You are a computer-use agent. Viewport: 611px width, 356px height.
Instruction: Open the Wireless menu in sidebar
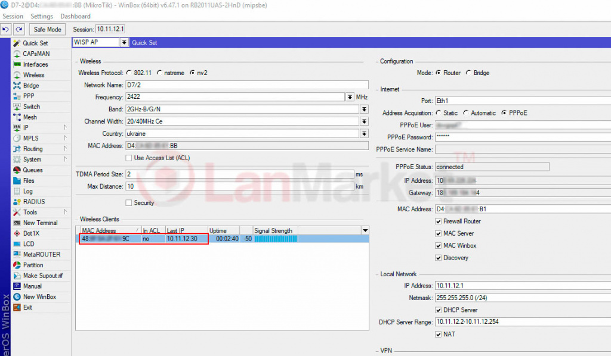tap(33, 75)
